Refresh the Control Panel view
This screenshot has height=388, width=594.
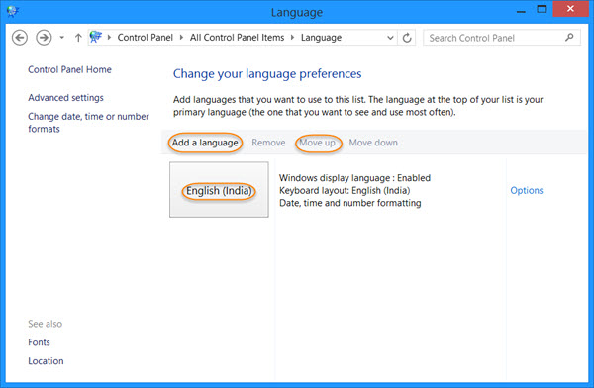tap(407, 38)
